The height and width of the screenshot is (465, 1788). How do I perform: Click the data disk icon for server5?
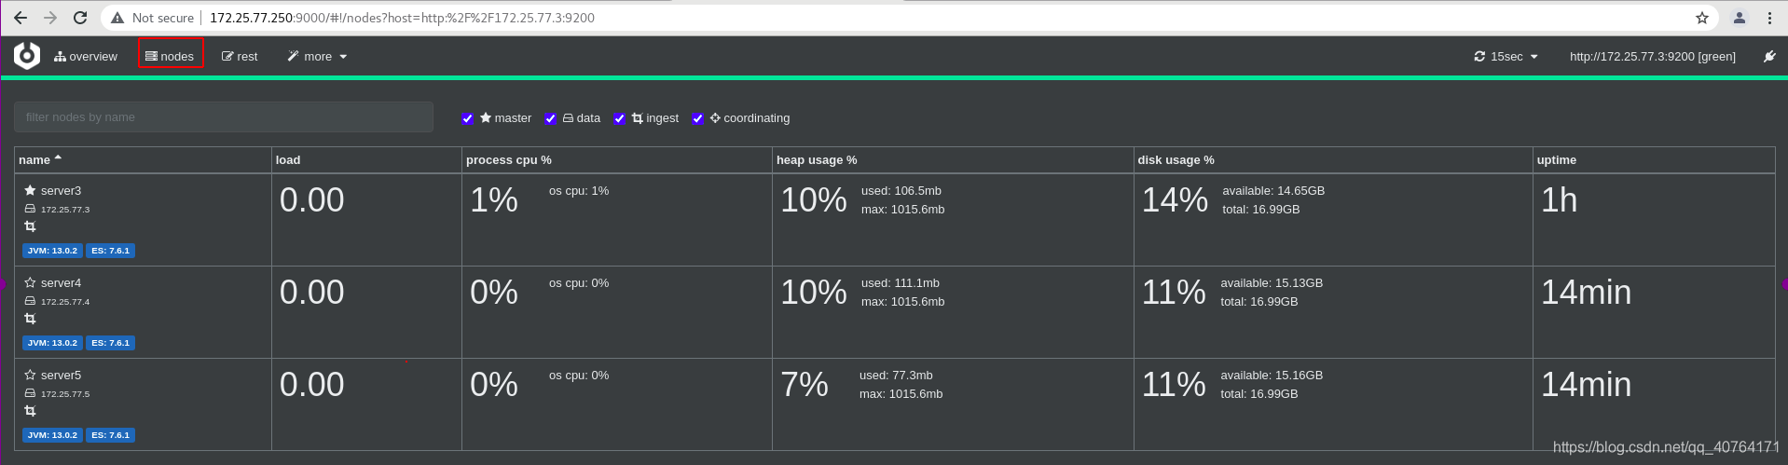30,393
